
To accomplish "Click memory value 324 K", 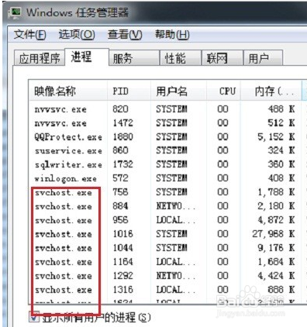I will [281, 150].
